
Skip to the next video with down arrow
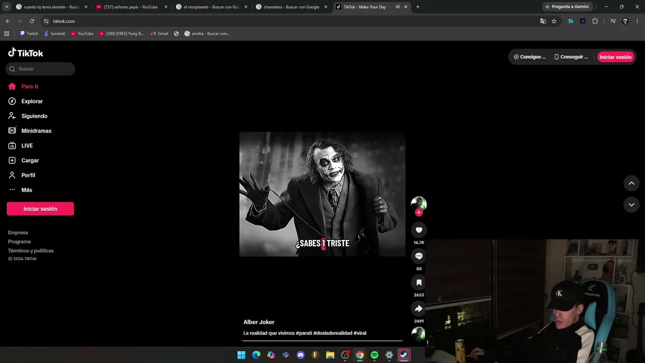[631, 205]
